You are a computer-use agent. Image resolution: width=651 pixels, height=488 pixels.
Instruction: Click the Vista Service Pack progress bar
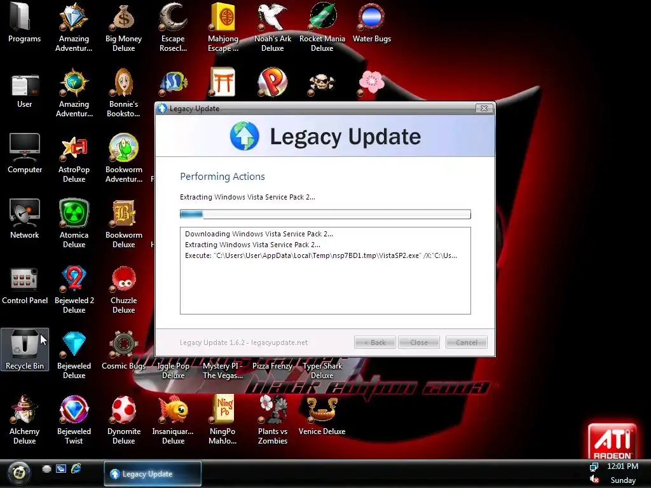coord(325,214)
